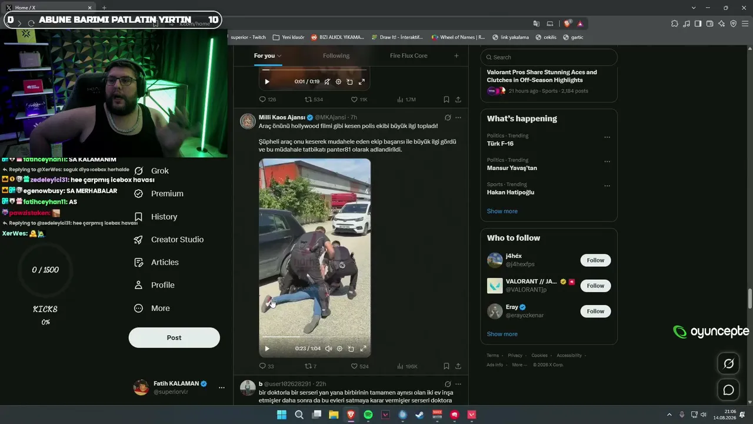Image resolution: width=753 pixels, height=424 pixels.
Task: Reply to the Milli Kaos Ajansı post
Action: click(x=266, y=366)
